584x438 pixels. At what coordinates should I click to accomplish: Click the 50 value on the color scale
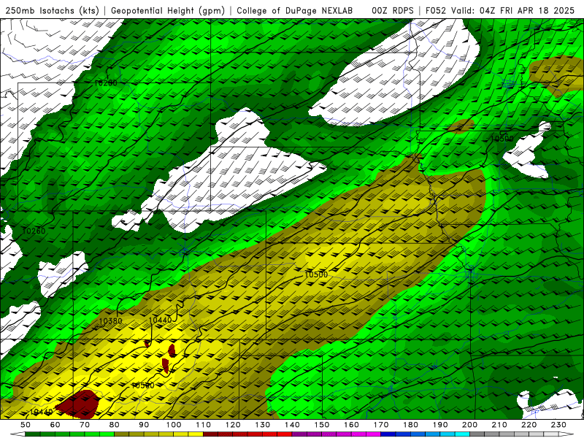[26, 425]
